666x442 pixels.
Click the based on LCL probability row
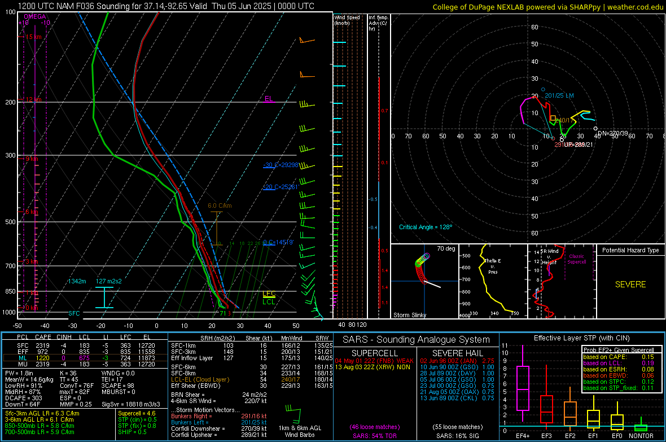point(619,363)
